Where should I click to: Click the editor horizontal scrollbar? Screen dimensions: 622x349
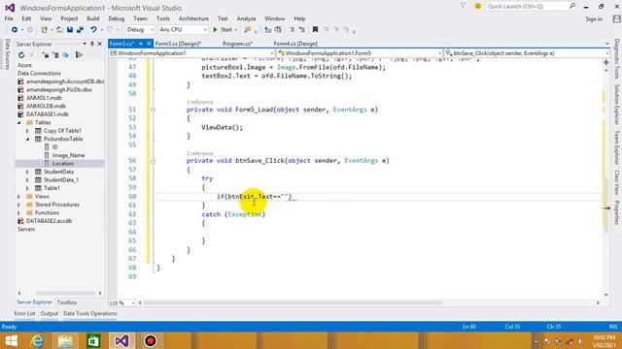[x=293, y=303]
